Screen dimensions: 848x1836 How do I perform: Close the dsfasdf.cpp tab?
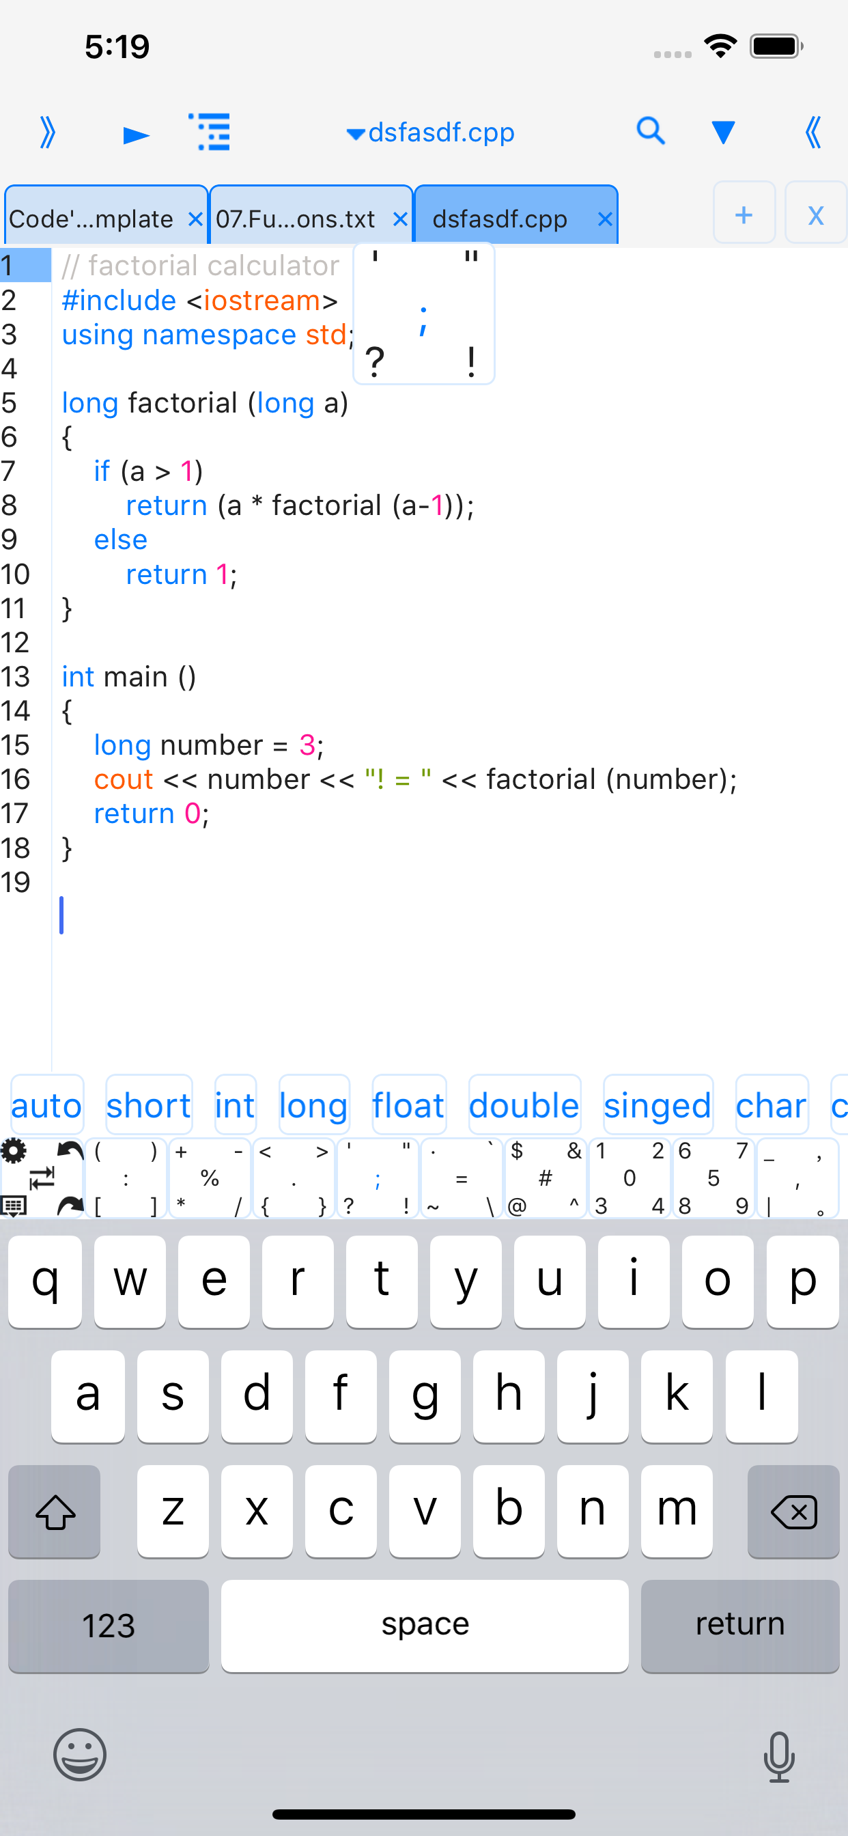pos(605,219)
